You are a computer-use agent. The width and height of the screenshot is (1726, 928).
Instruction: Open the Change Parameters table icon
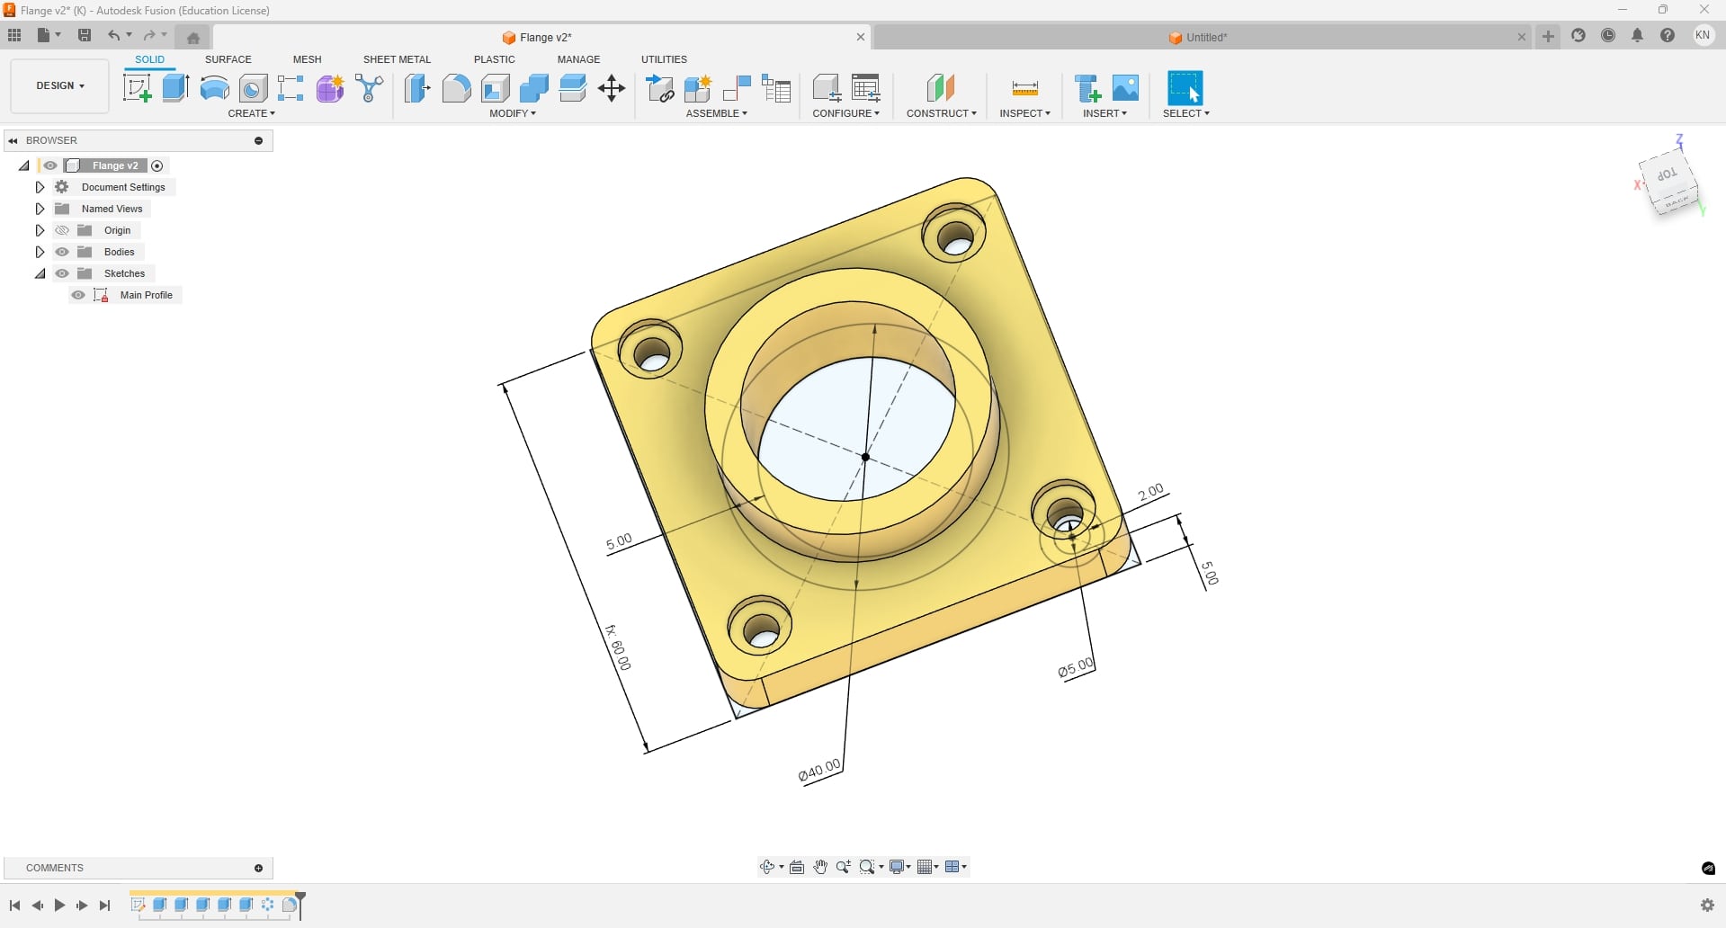[x=866, y=88]
